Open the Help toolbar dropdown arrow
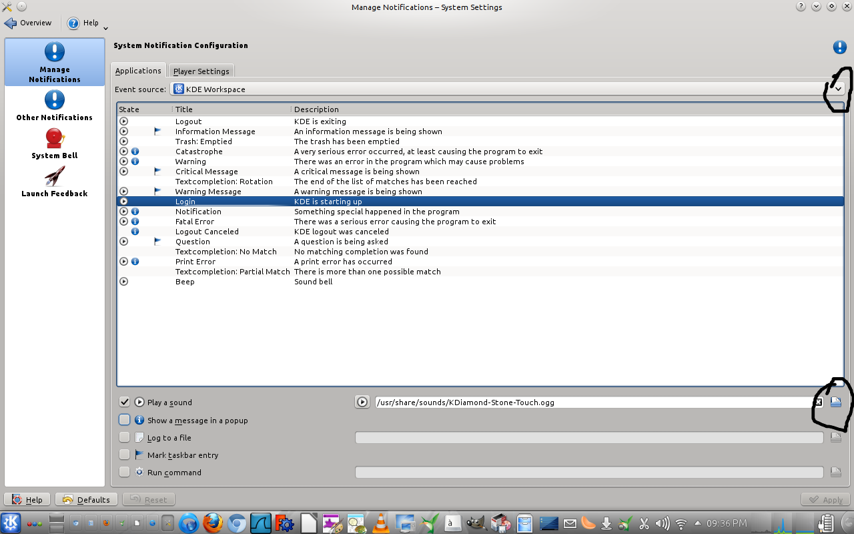 coord(106,28)
